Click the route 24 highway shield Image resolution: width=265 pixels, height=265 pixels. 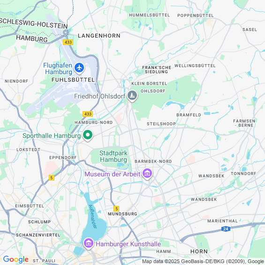click(226, 229)
